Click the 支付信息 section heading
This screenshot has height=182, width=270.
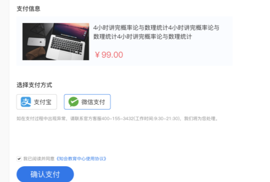[28, 8]
